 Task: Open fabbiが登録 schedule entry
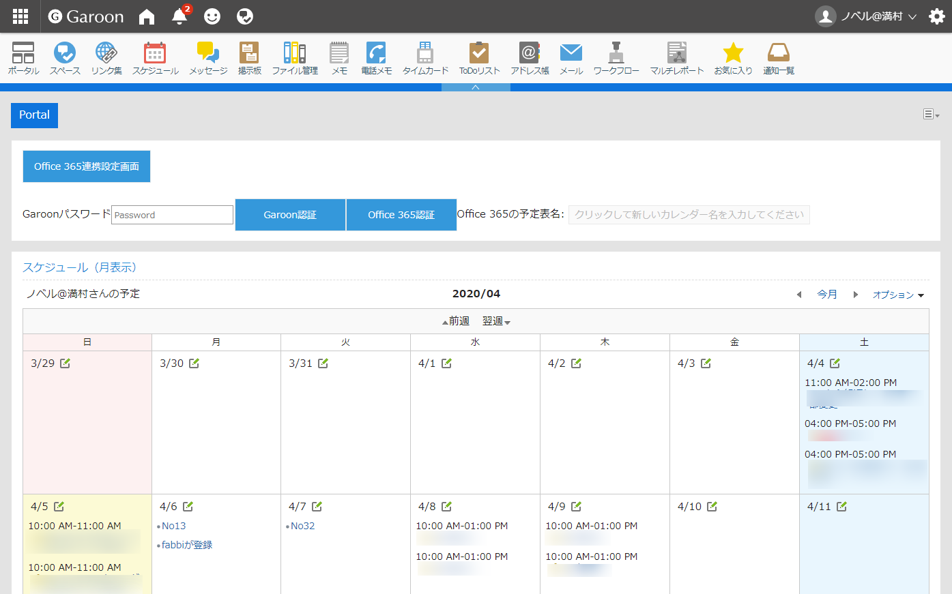tap(187, 545)
